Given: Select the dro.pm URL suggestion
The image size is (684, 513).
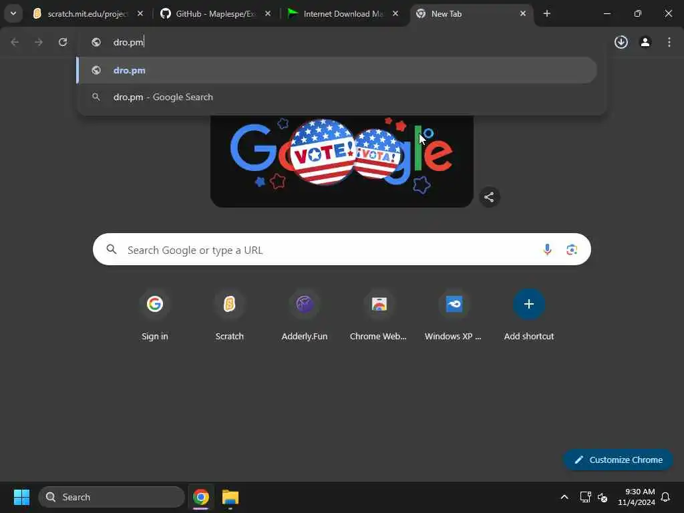Looking at the screenshot, I should 337,70.
